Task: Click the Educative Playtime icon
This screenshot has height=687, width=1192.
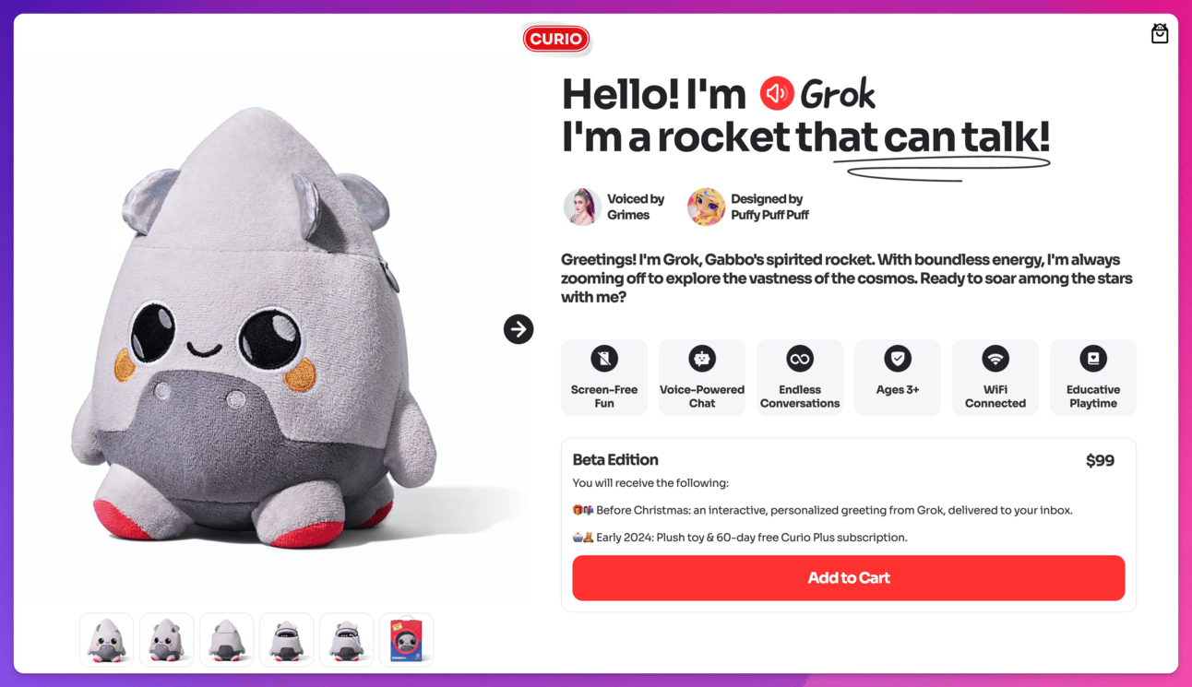Action: (1093, 358)
